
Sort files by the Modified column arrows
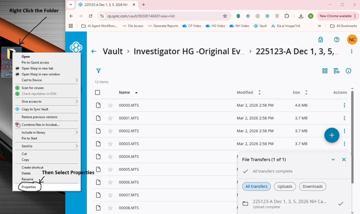click(x=259, y=92)
